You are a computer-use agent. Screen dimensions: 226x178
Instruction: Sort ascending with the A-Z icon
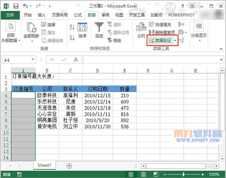72,27
